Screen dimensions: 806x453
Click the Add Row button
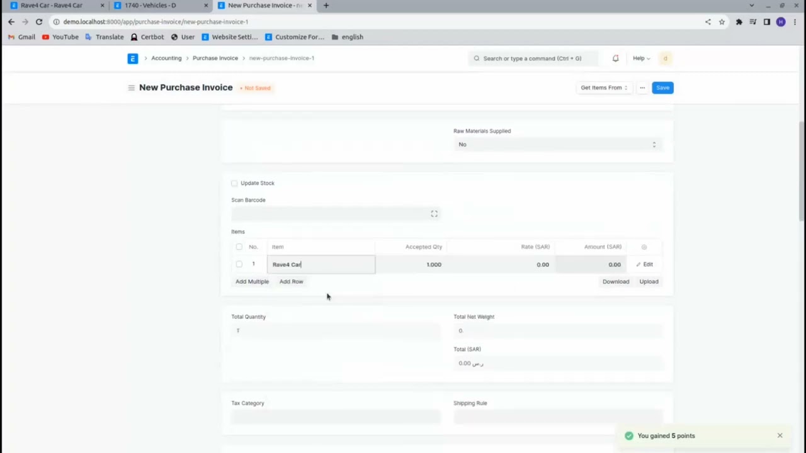pos(291,281)
